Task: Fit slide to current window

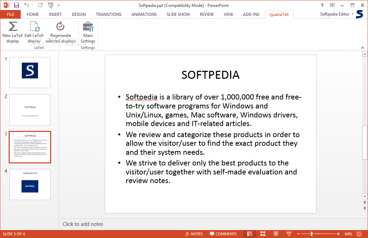Action: [x=359, y=234]
